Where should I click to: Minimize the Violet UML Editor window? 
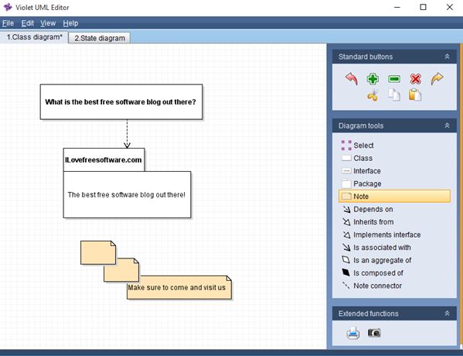coord(397,7)
